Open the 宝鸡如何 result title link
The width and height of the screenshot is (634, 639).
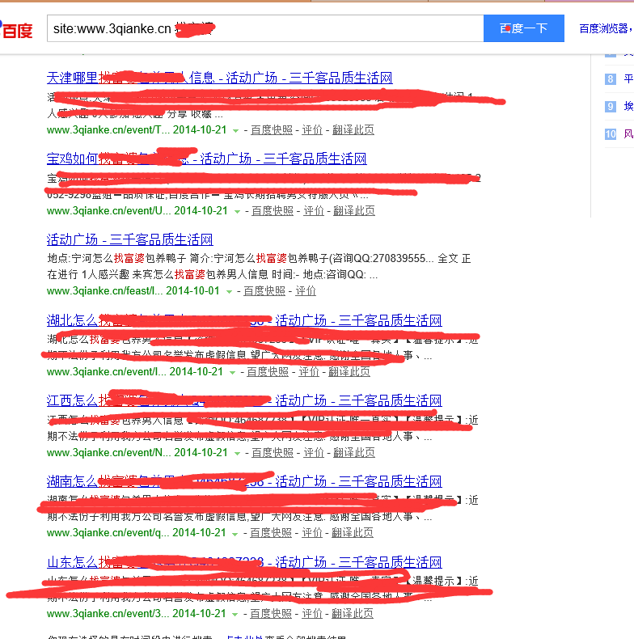coord(206,159)
